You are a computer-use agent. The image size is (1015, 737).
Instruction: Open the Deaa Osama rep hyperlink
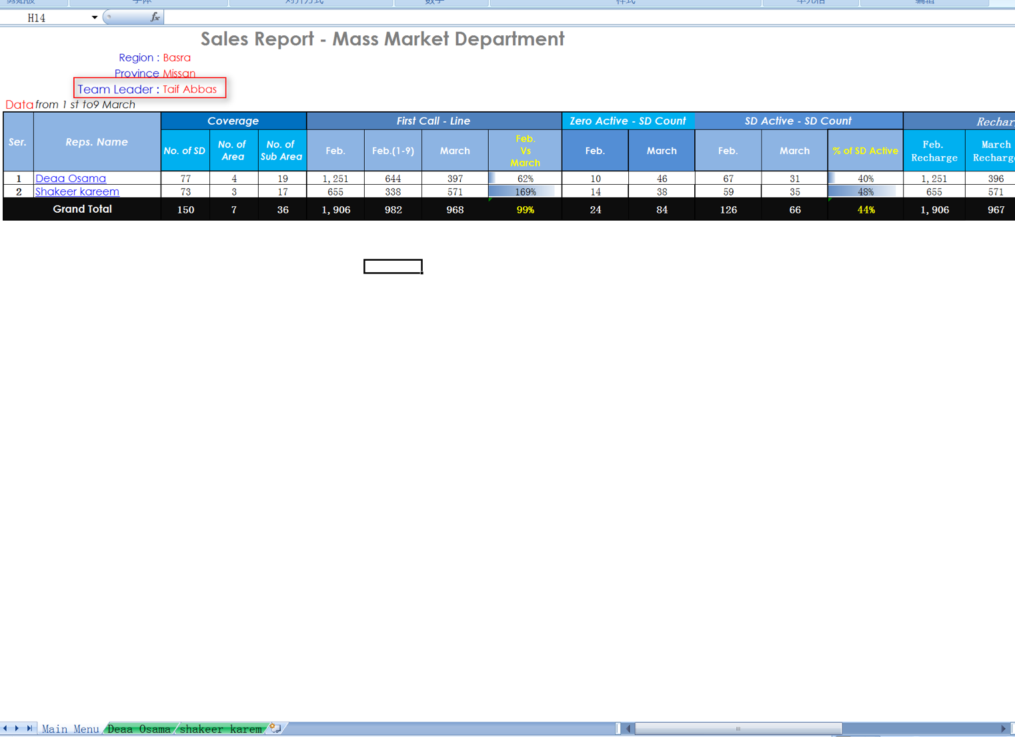click(x=71, y=178)
